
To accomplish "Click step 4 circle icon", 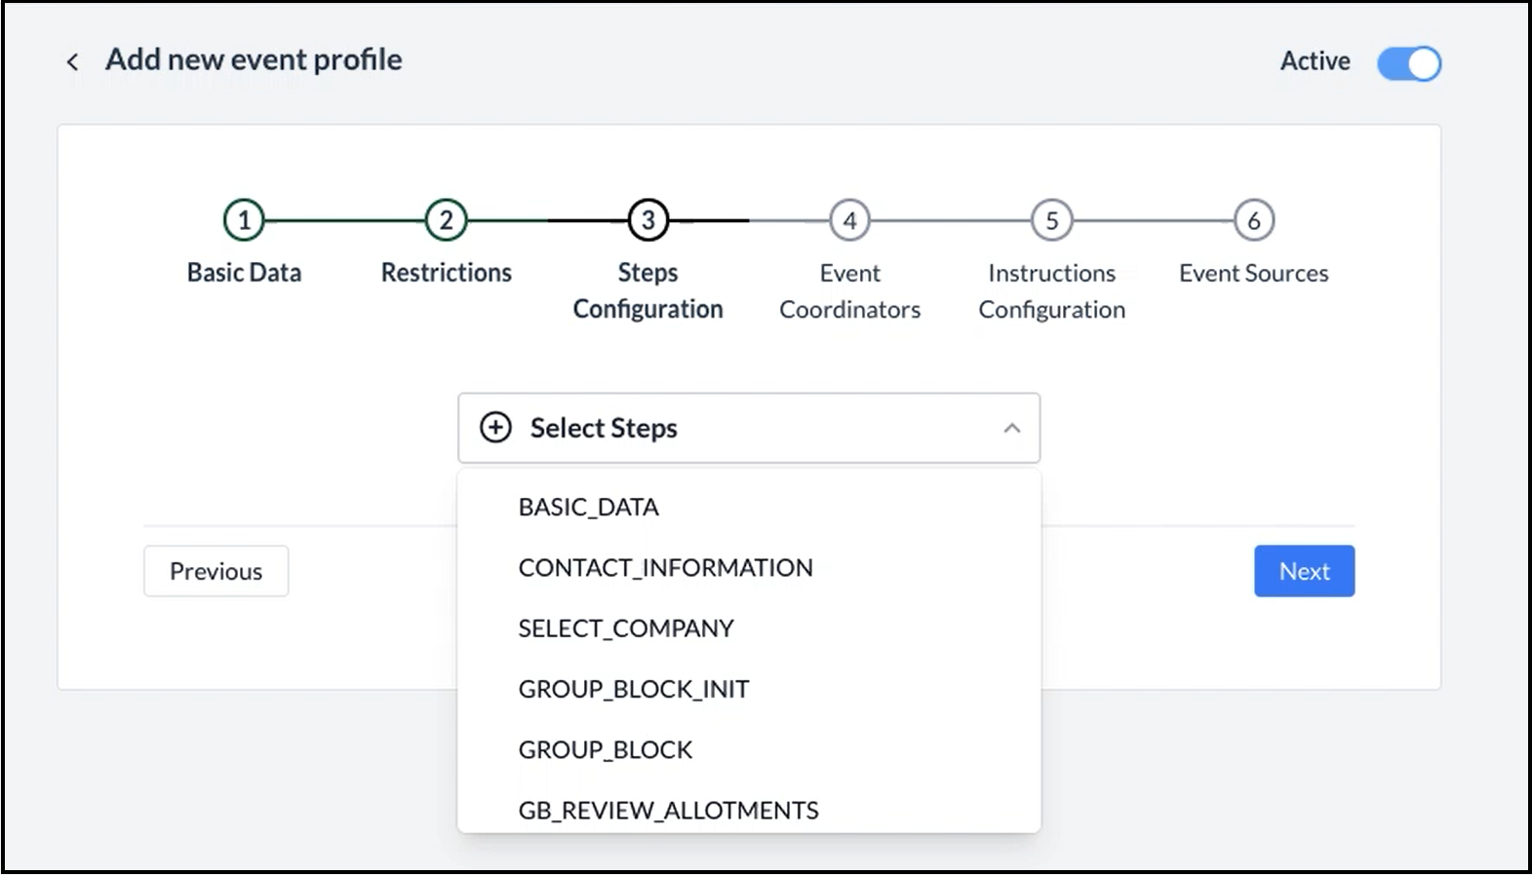I will [x=849, y=220].
